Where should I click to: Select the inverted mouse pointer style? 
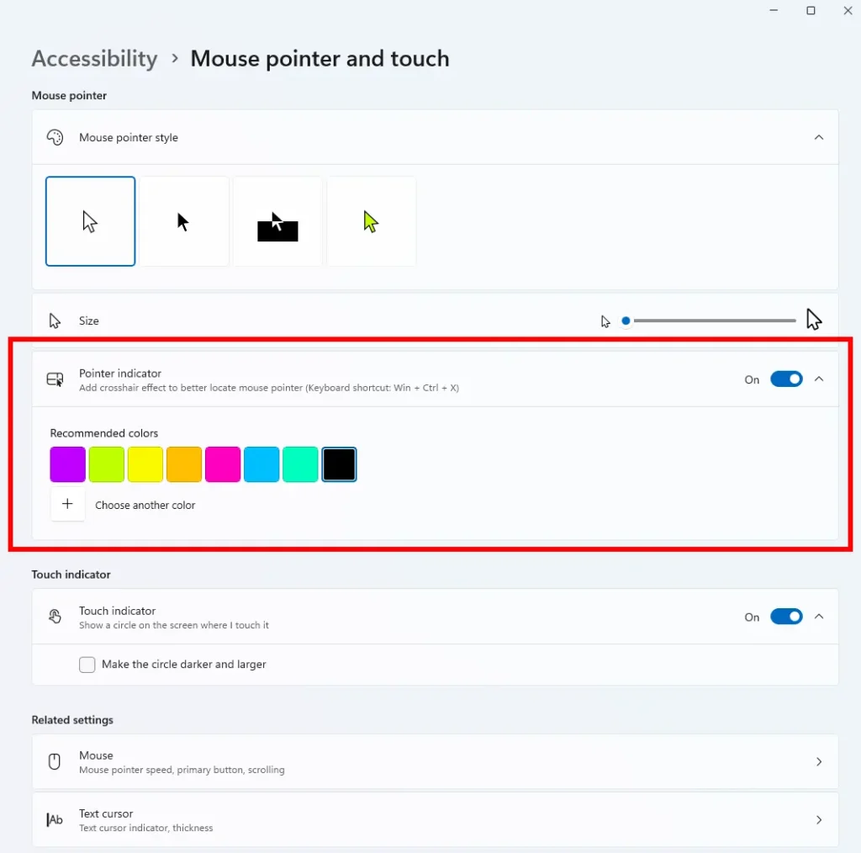(x=277, y=220)
